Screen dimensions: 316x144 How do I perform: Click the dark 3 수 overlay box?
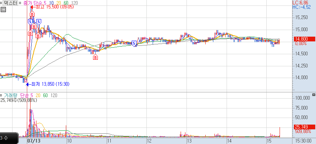click(9, 138)
